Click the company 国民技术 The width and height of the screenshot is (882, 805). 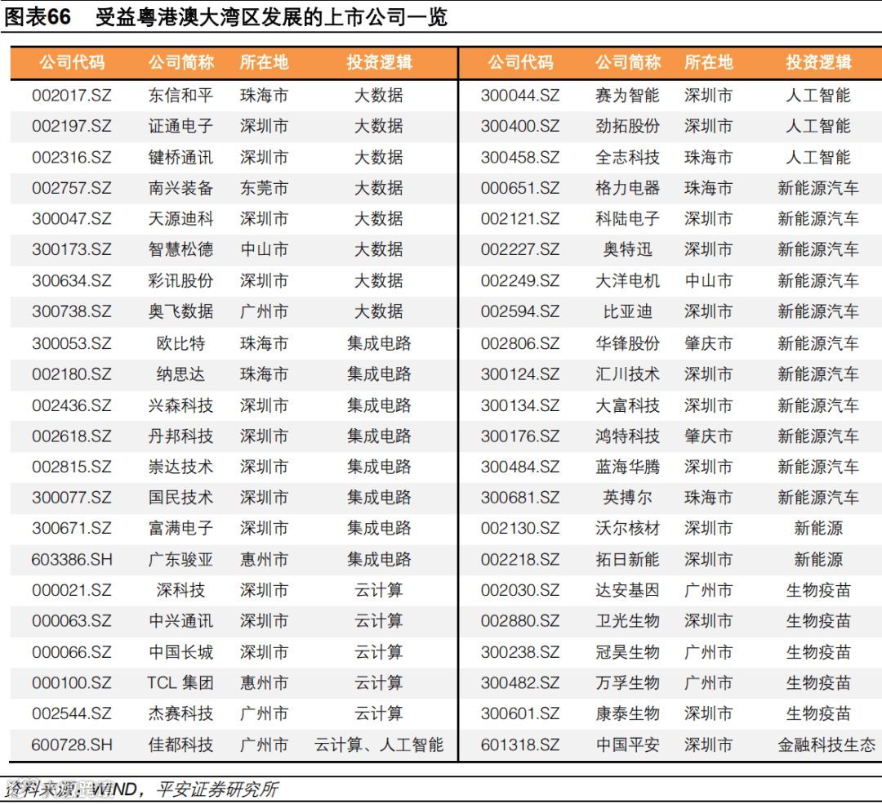point(180,497)
